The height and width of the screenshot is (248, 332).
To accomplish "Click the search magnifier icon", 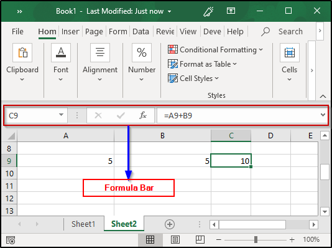I will 265,32.
